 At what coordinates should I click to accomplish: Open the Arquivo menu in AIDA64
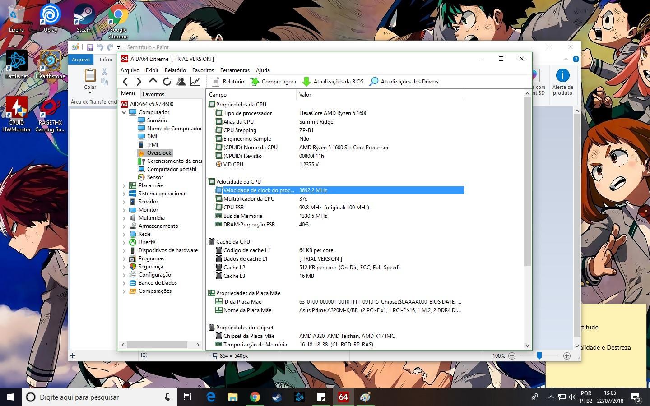click(x=130, y=70)
